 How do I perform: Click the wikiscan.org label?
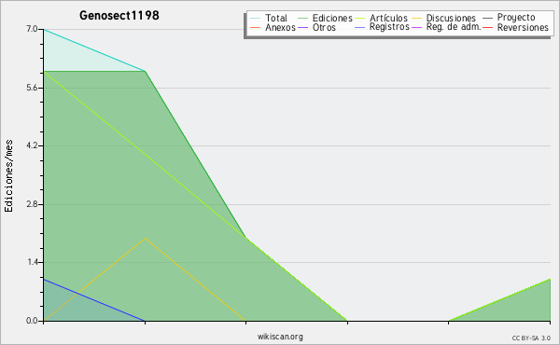point(280,337)
